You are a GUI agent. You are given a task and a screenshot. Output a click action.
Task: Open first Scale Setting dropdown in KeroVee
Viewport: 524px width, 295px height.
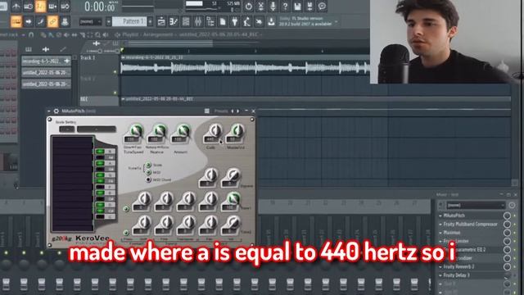point(67,129)
